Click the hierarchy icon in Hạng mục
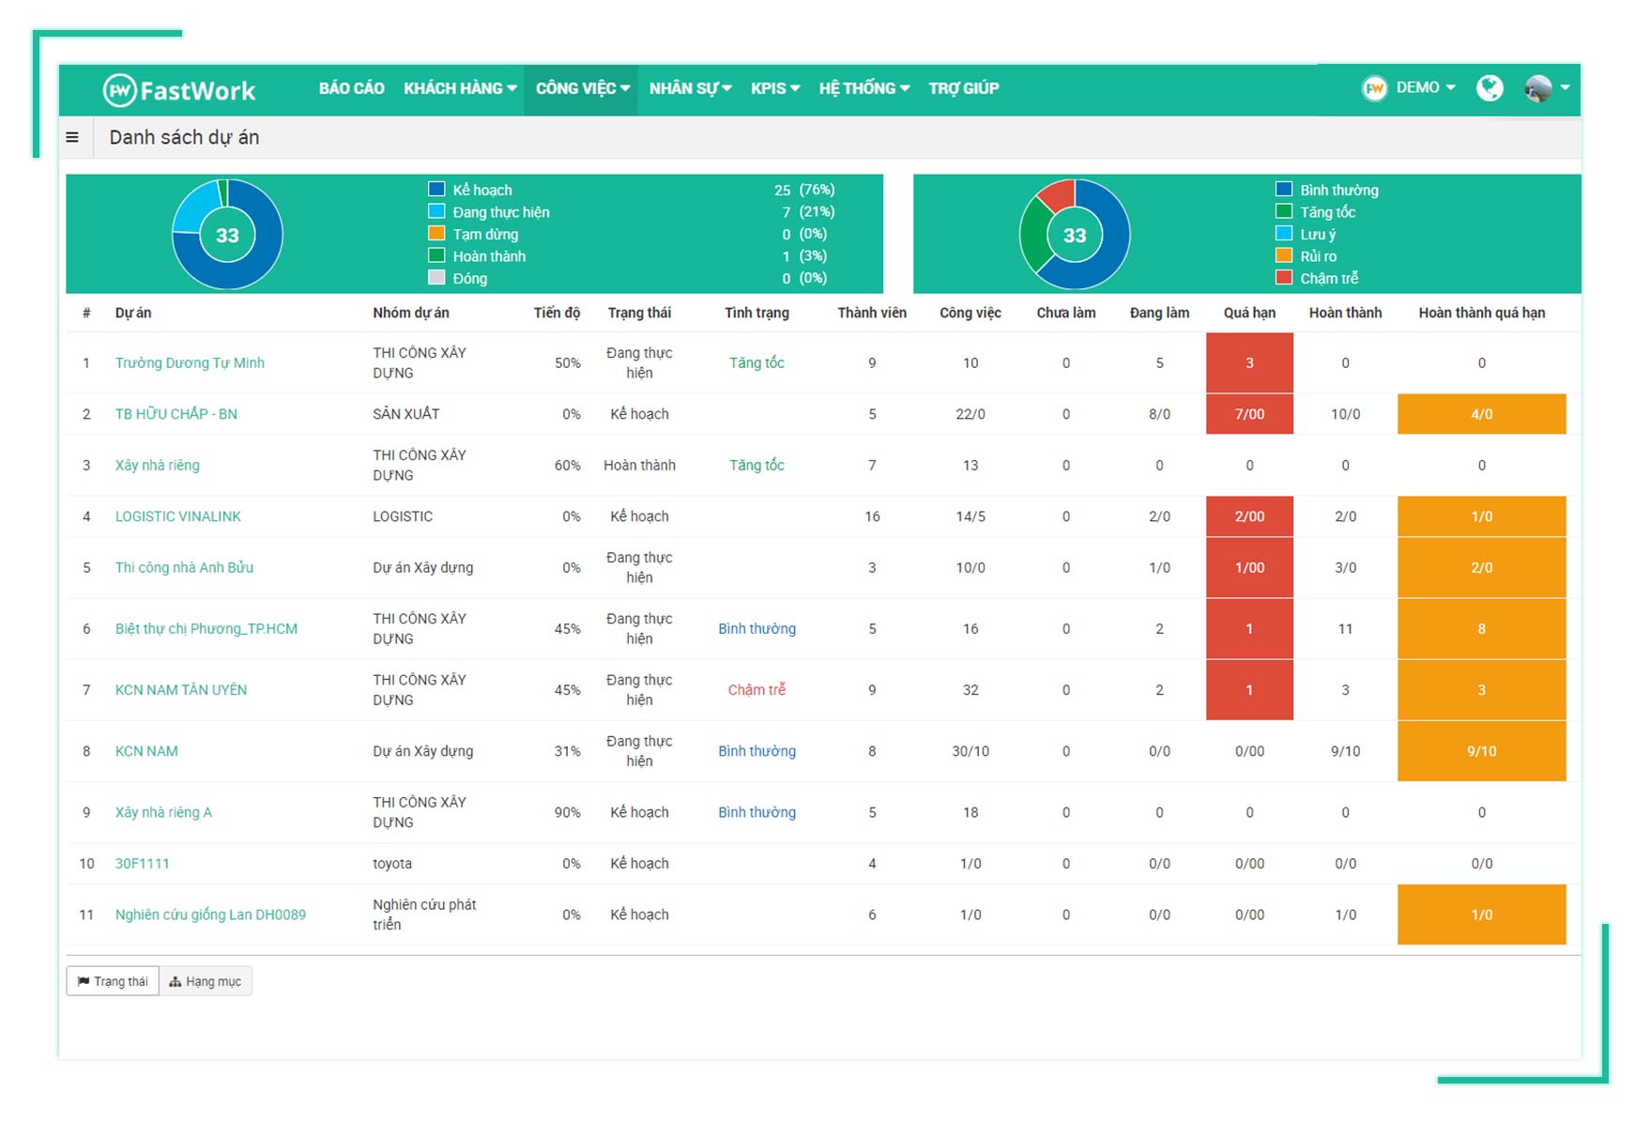The image size is (1635, 1123). [x=175, y=981]
